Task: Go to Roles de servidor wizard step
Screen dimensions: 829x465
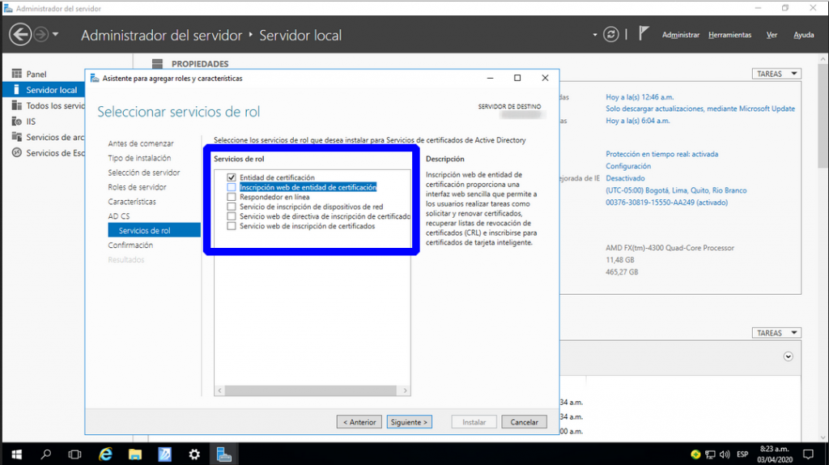Action: point(137,187)
